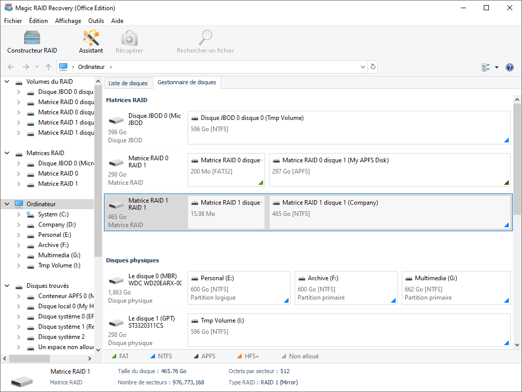Click the NTFS legend entry
The height and width of the screenshot is (392, 522).
161,356
